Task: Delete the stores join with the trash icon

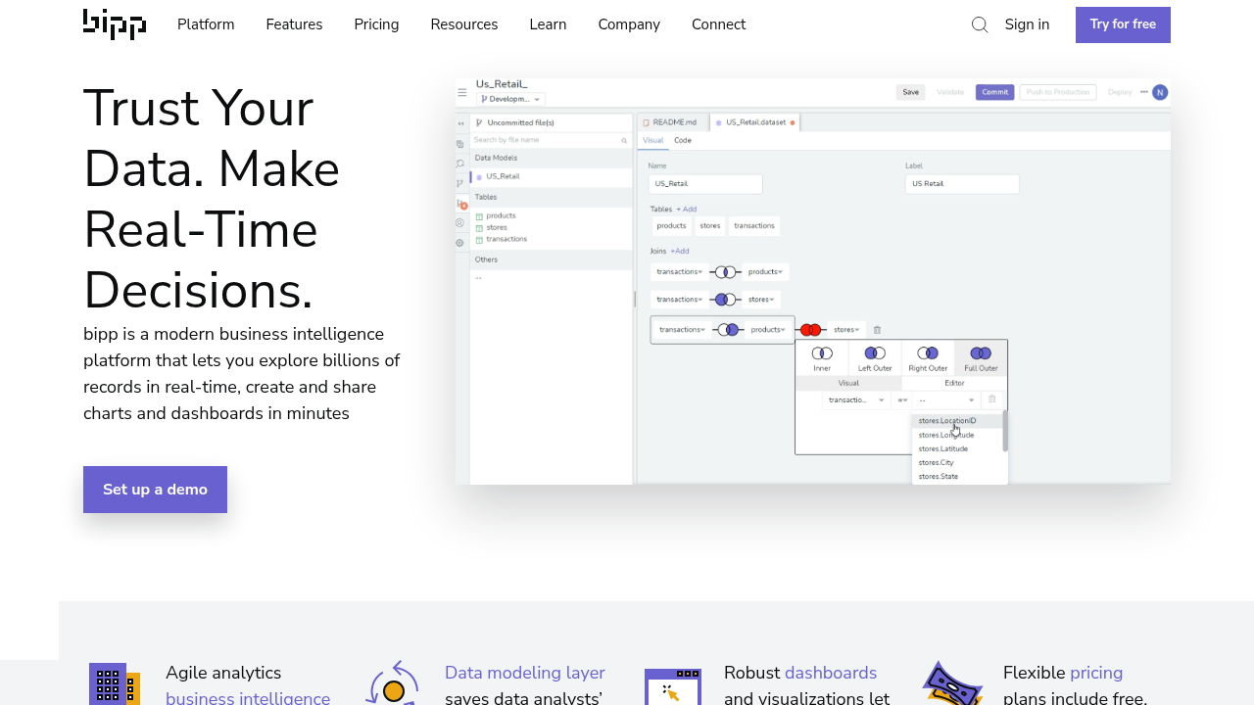Action: click(878, 331)
